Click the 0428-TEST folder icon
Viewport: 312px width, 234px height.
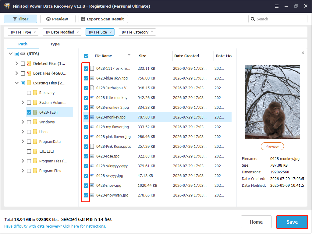[x=35, y=112]
